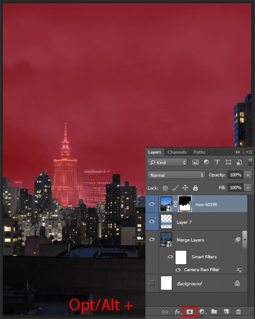Delete layer trash icon
The width and height of the screenshot is (255, 319).
[x=239, y=312]
